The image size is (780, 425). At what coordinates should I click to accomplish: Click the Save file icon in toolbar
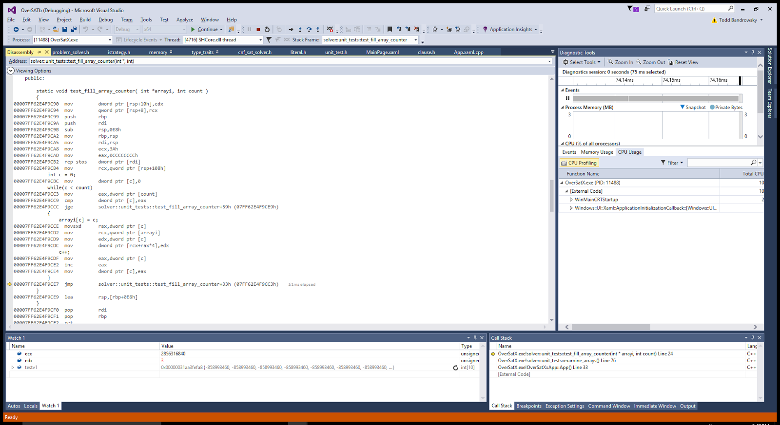click(65, 29)
